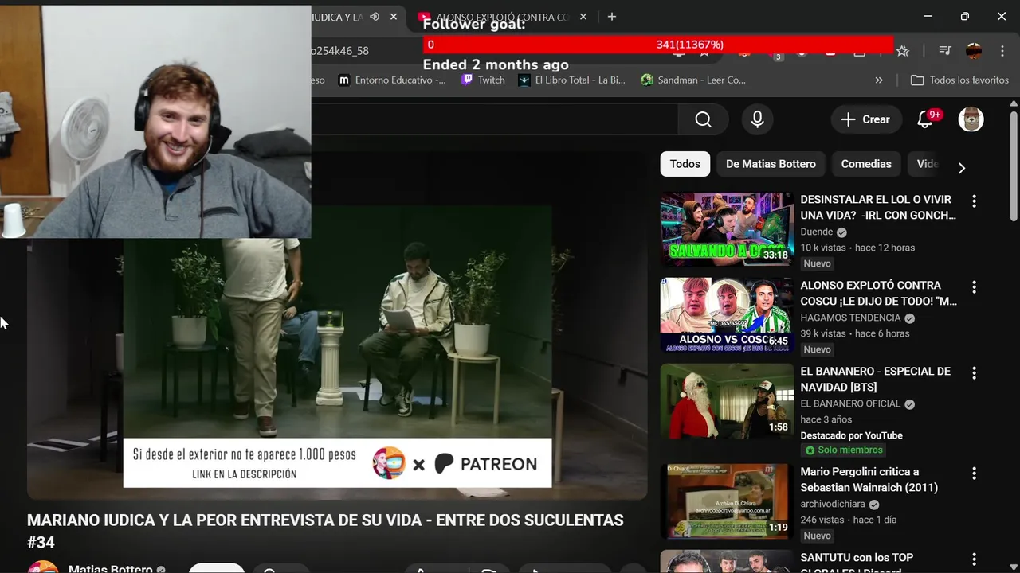1020x573 pixels.
Task: Click the page vertical scrollbar
Action: (1014, 166)
